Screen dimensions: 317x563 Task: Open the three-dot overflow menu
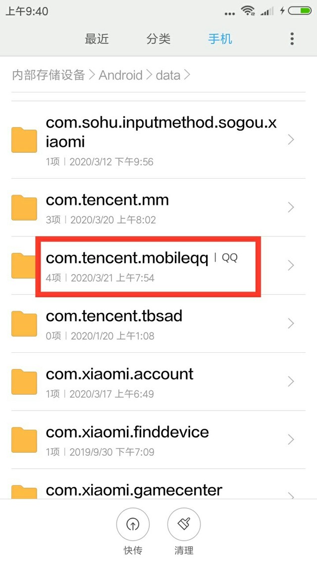292,39
